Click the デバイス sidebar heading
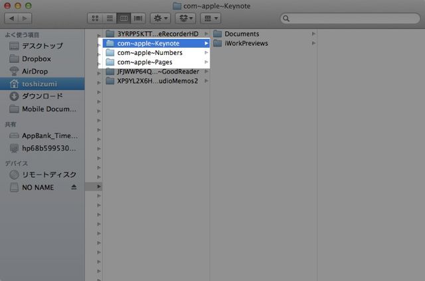425x281 pixels. point(17,163)
